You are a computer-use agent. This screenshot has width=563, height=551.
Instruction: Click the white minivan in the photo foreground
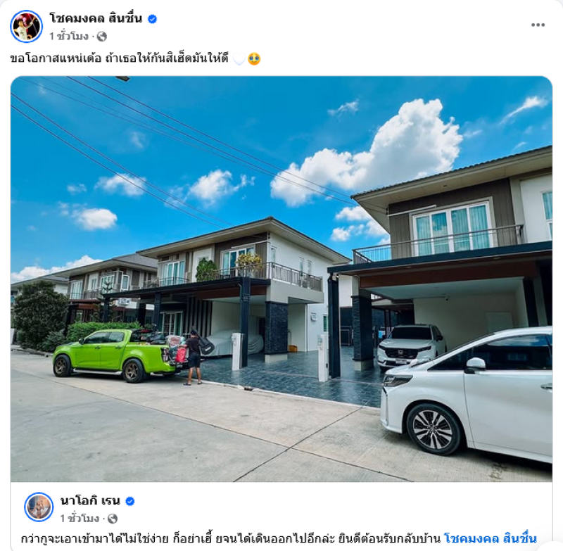(467, 394)
